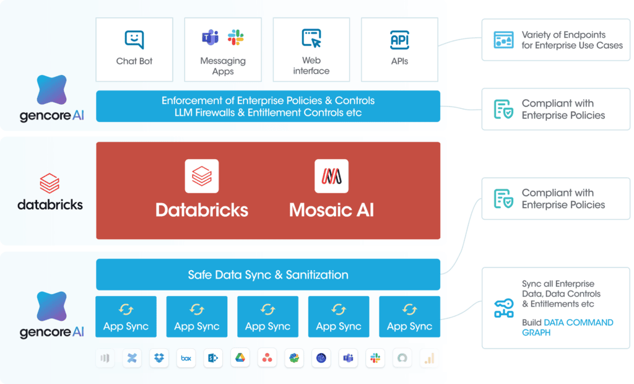Click the Enforcement of Enterprise Policies banner

coord(267,106)
